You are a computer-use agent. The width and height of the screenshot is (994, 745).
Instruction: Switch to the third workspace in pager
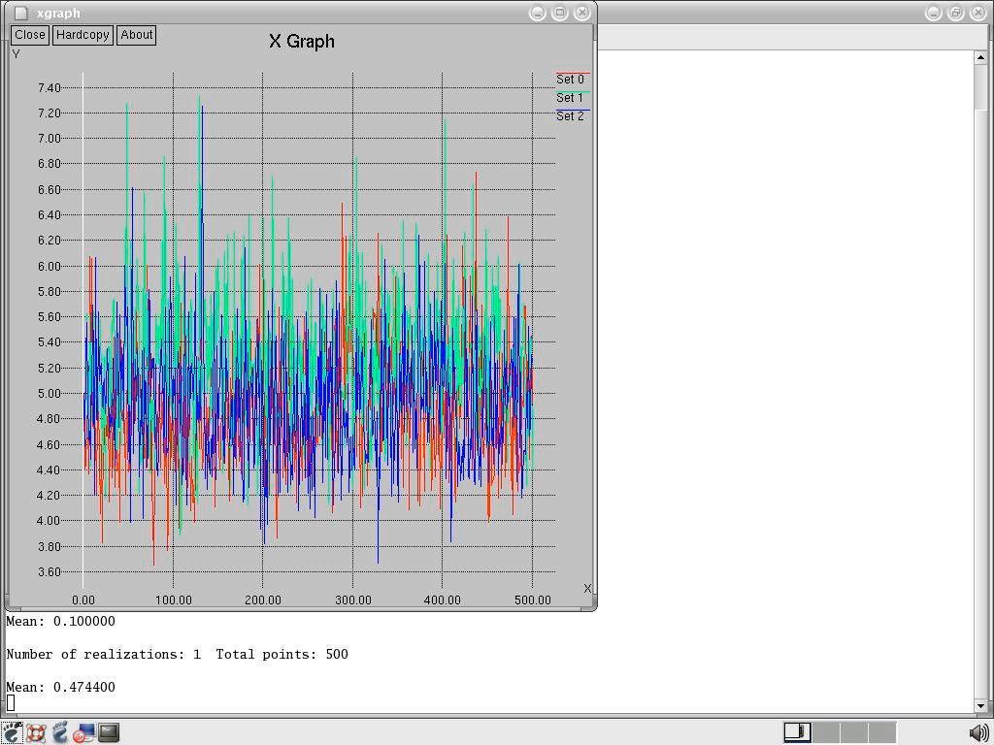pyautogui.click(x=854, y=732)
